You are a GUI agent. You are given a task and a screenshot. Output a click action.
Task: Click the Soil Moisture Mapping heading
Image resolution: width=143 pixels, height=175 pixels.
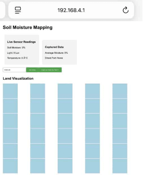click(x=28, y=27)
